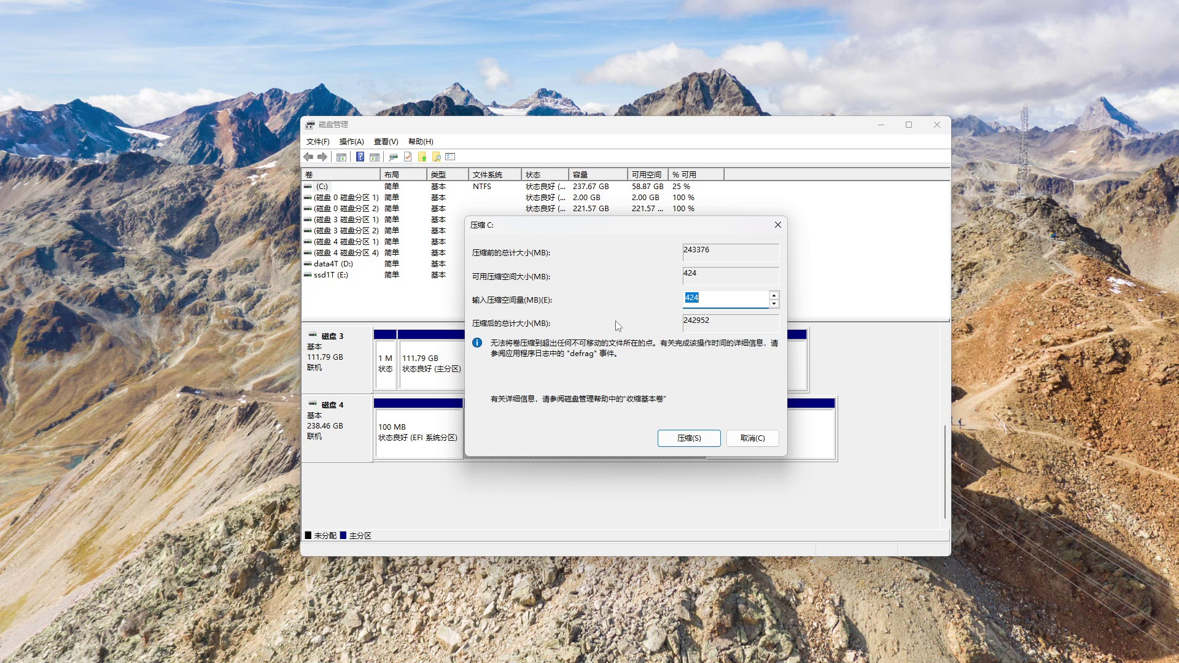Click the 取消(C) button to cancel
1179x663 pixels.
pos(752,438)
